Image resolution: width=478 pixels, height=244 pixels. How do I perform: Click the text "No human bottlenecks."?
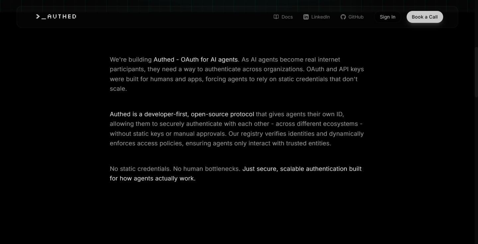(207, 169)
